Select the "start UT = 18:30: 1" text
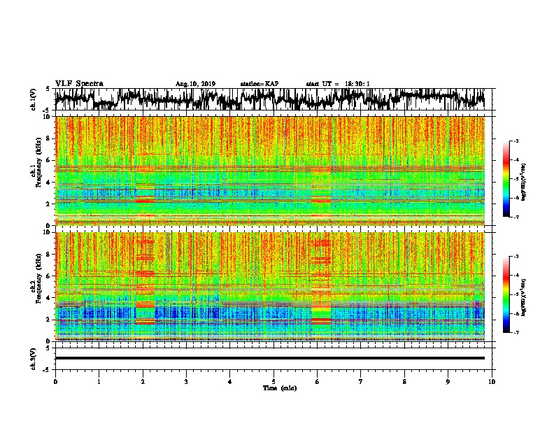The image size is (554, 428). pos(338,84)
